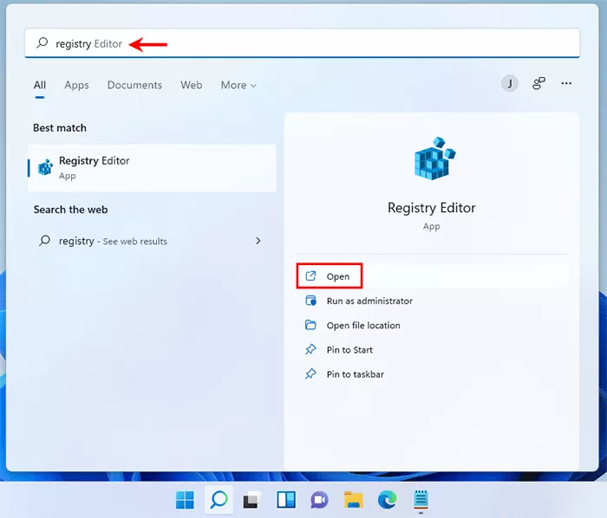Expand the More filter dropdown
Viewport: 607px width, 518px height.
[x=238, y=85]
